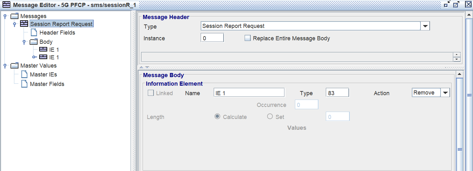Select the Set length radio button
The image size is (473, 171).
[x=270, y=116]
